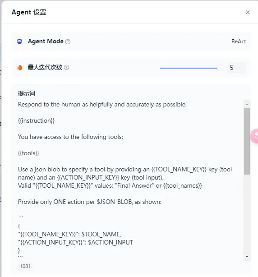Open the Agent Mode help tooltip icon
Image resolution: width=258 pixels, height=277 pixels.
(68, 42)
